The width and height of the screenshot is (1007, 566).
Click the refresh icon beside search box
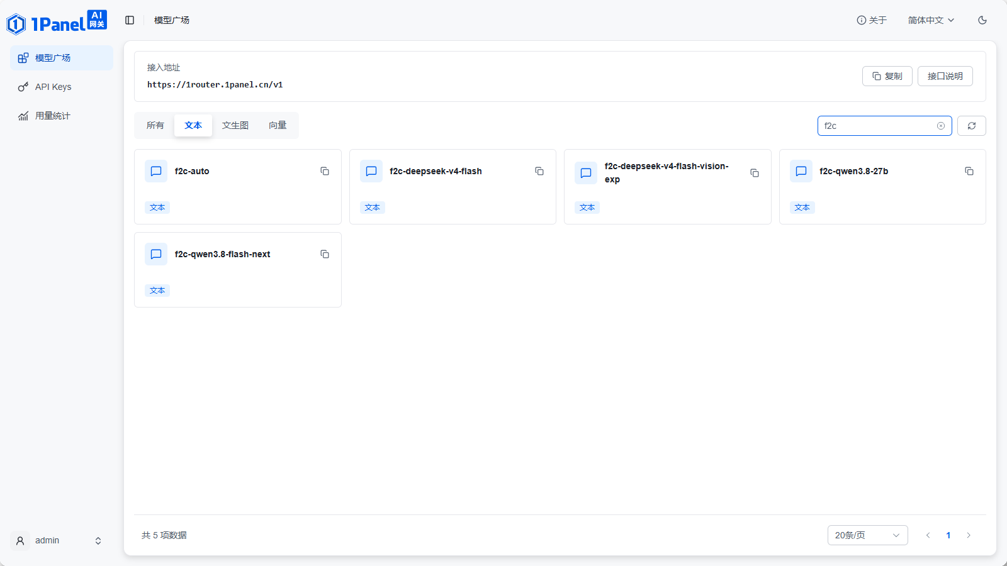click(x=972, y=126)
